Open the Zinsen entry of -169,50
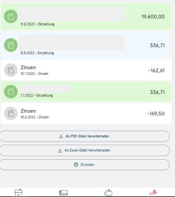This screenshot has height=197, width=175. [x=86, y=113]
